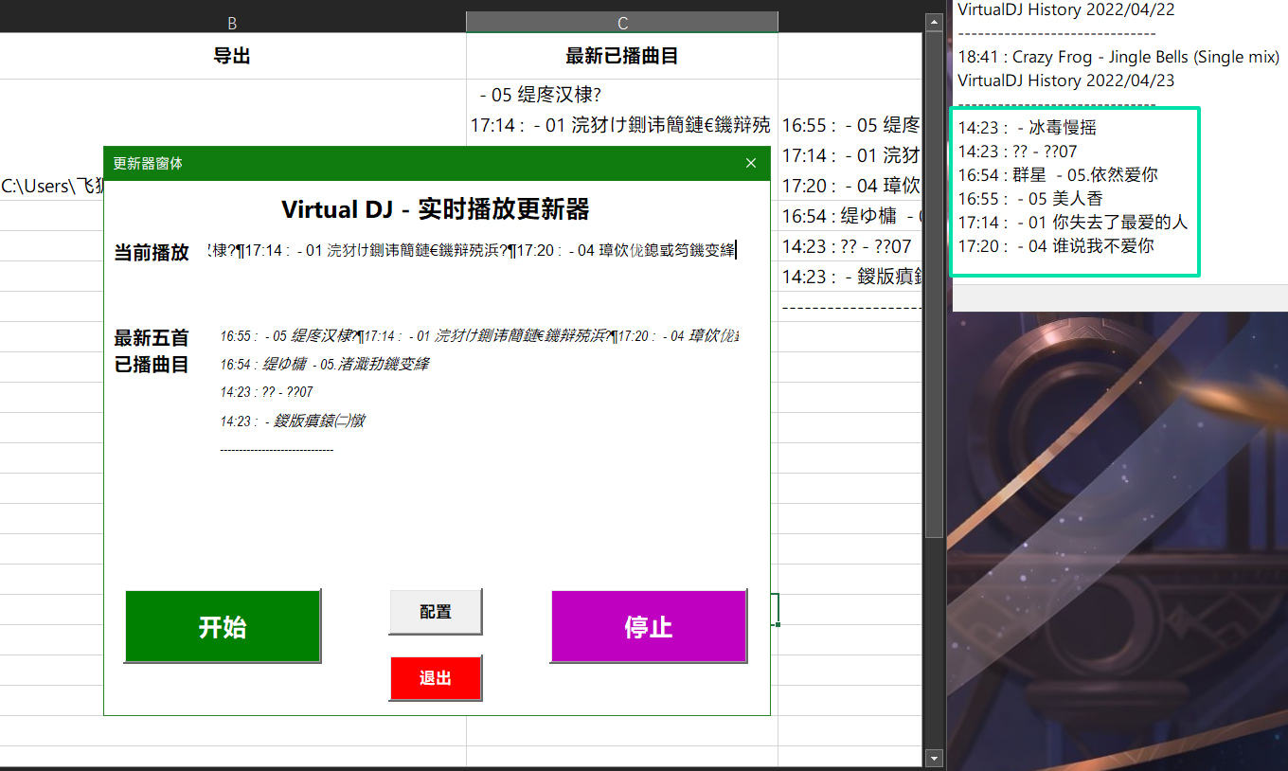Screen dimensions: 1288x771
Task: Click the purple 停止 stop button
Action: 649,626
